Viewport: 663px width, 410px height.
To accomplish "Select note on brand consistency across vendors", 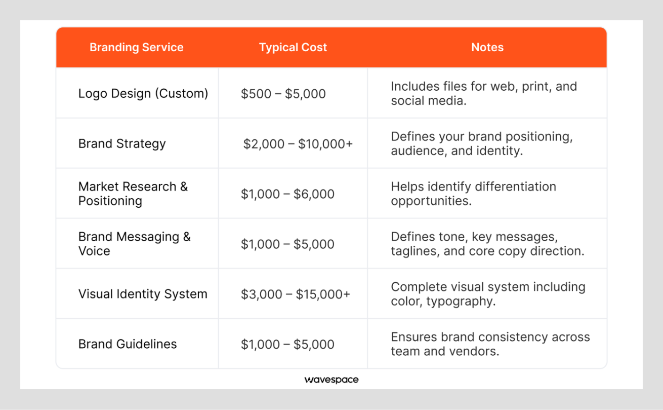I will point(490,344).
